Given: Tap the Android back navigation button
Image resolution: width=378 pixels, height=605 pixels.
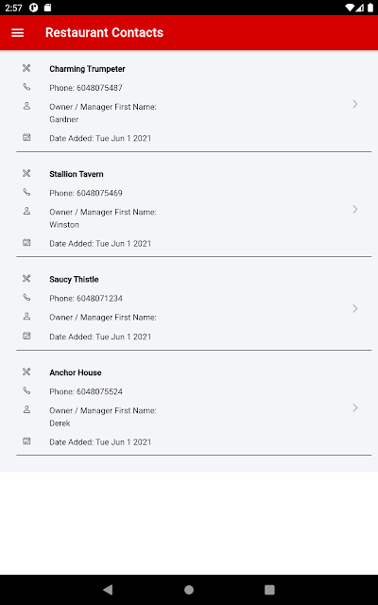Looking at the screenshot, I should click(x=108, y=590).
